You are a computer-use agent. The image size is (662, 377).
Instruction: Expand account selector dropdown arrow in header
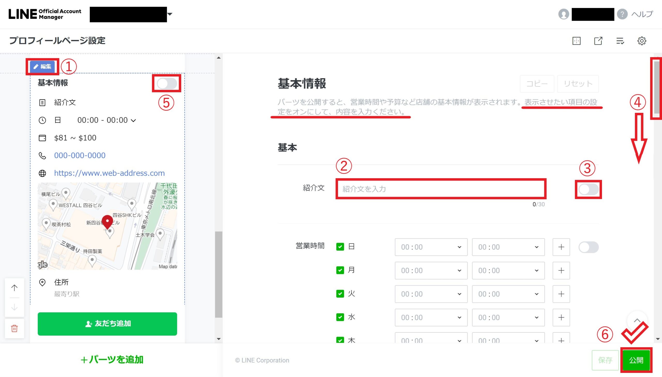point(170,14)
